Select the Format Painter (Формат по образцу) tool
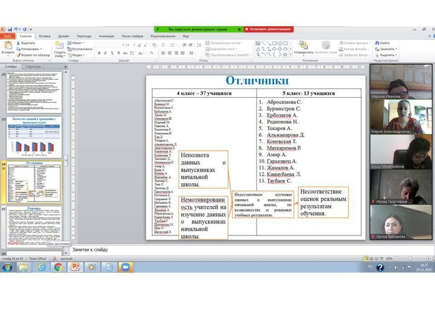 pos(18,55)
